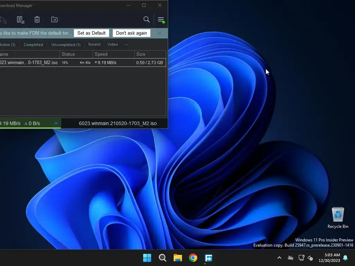
Task: Click the 4m 40s remaining time text
Action: point(85,63)
